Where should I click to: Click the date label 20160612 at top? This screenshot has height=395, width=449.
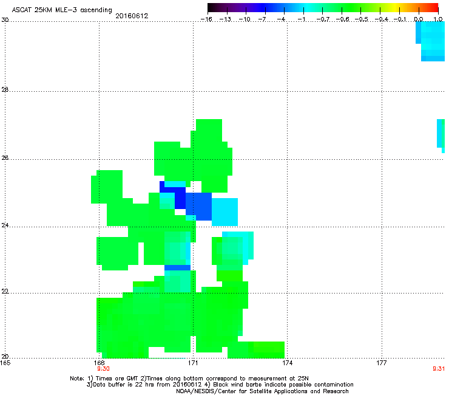pyautogui.click(x=132, y=16)
